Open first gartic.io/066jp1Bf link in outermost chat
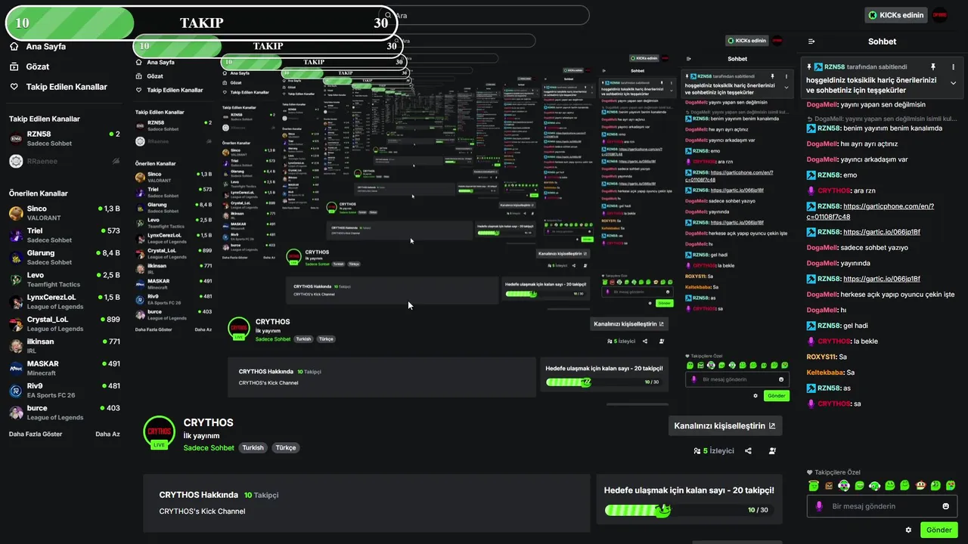The height and width of the screenshot is (544, 968). coord(881,232)
